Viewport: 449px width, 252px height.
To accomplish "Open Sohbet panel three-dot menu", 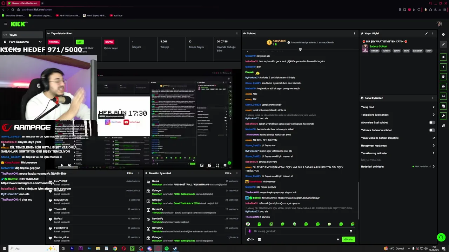I will tap(354, 33).
